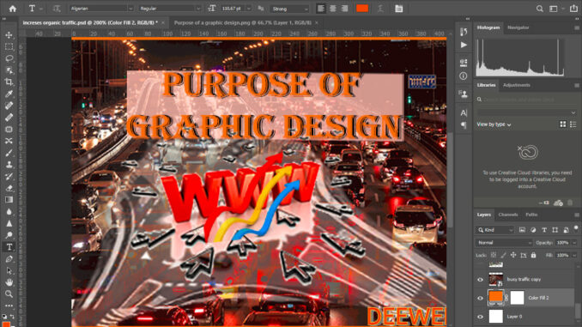Viewport: 582px width, 327px height.
Task: Align text left
Action: coord(321,9)
